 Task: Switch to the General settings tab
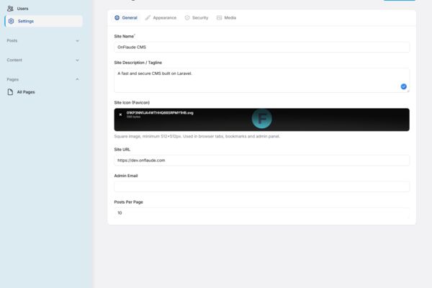[126, 17]
